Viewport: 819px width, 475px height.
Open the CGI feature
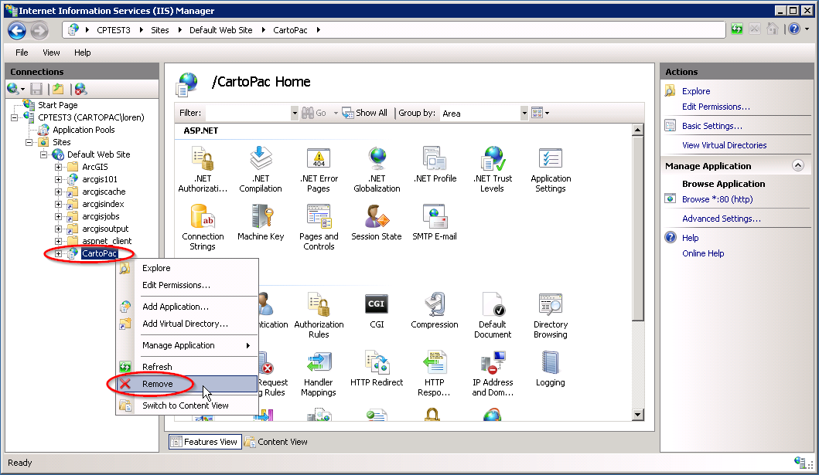coord(377,310)
